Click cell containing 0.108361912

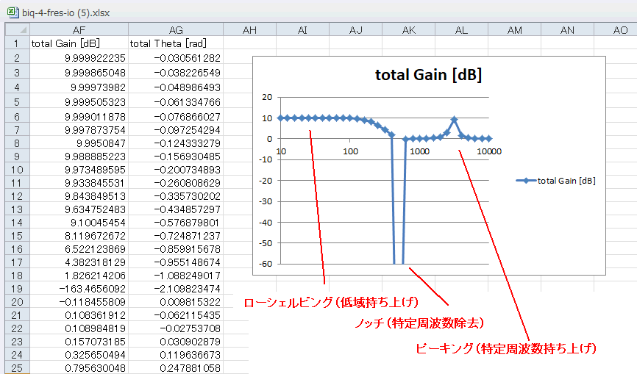point(79,315)
